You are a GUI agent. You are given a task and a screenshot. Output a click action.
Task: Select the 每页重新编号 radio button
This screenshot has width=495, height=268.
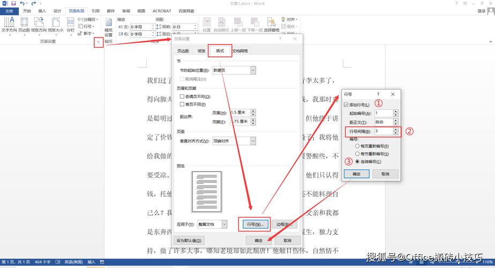357,146
